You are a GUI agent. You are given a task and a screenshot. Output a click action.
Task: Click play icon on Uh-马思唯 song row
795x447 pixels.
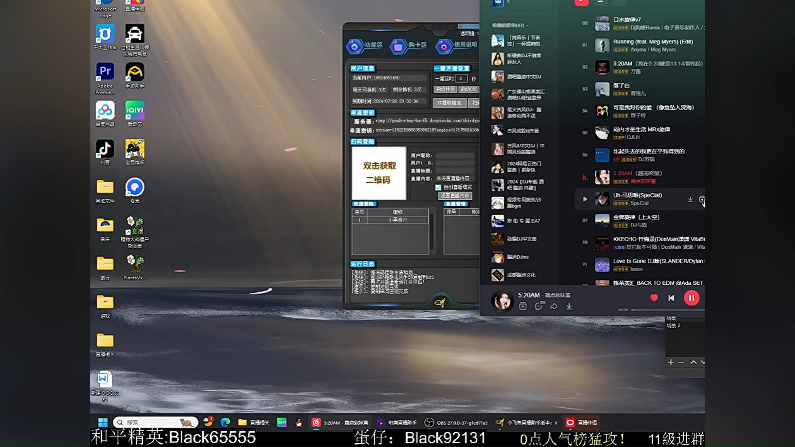click(x=585, y=199)
